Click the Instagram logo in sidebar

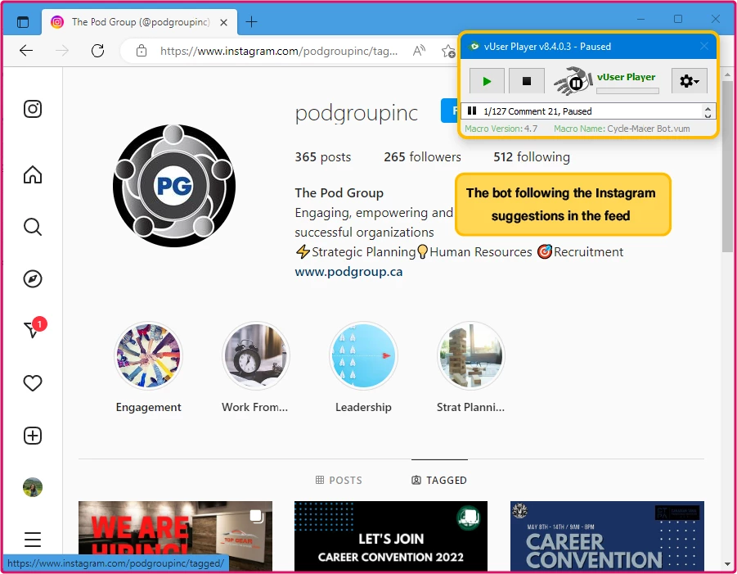pos(33,109)
